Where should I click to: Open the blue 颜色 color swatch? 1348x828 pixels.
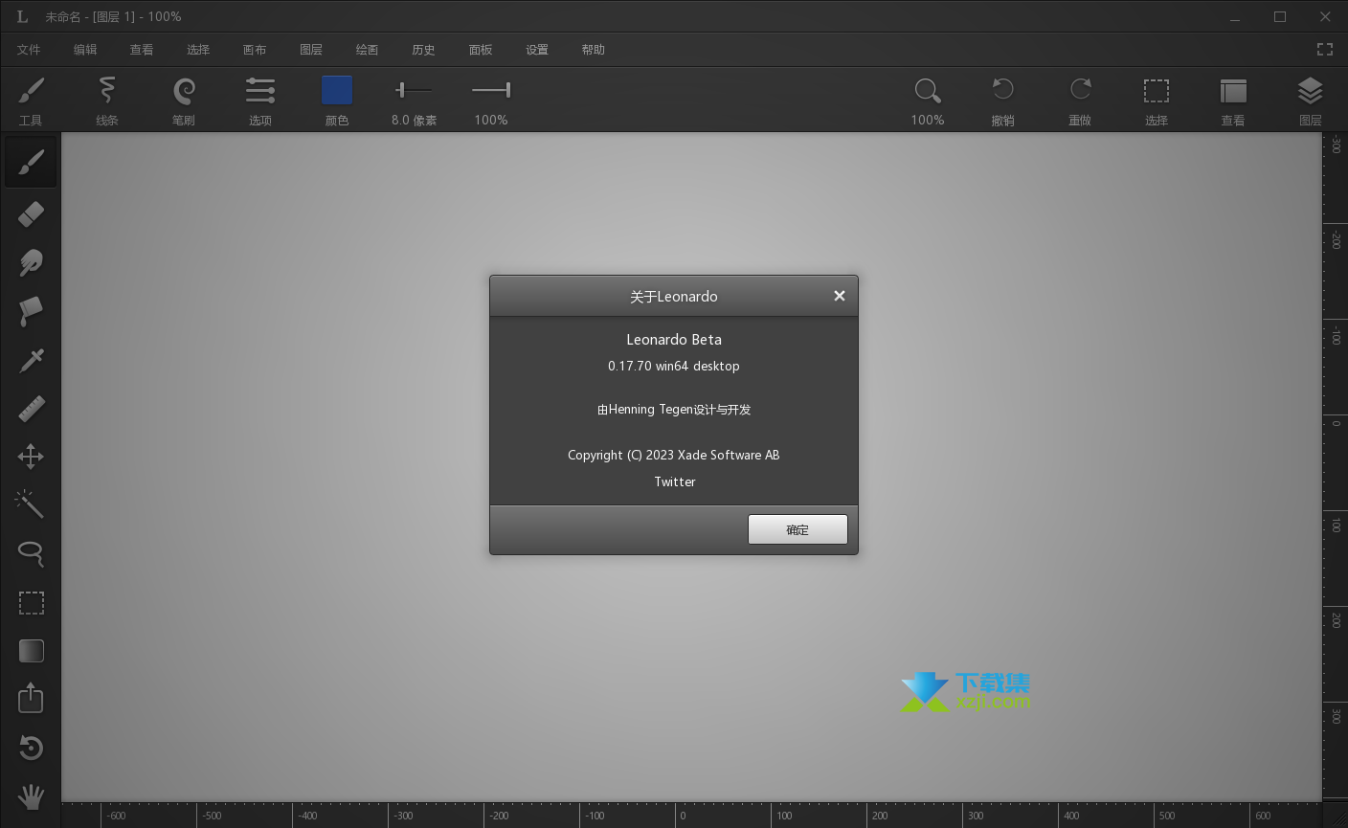[x=337, y=91]
